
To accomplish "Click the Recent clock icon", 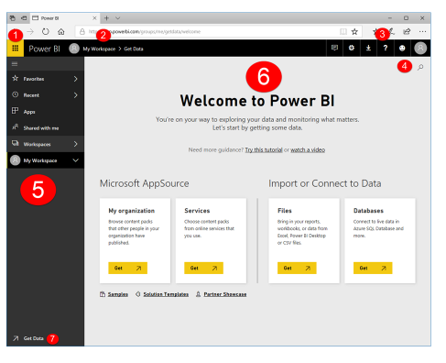I will point(15,94).
